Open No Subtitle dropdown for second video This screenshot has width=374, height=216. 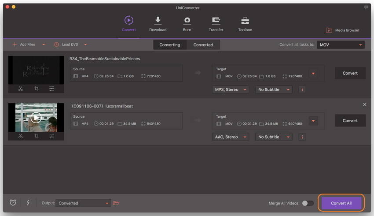pos(274,137)
